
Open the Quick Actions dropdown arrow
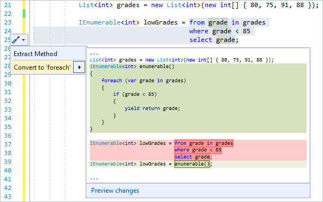pos(23,40)
